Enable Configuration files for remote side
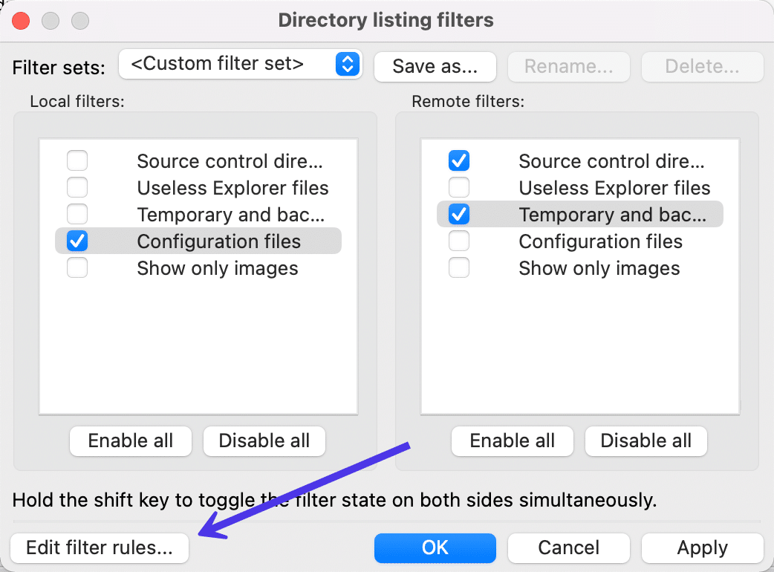Image resolution: width=774 pixels, height=572 pixels. tap(459, 241)
